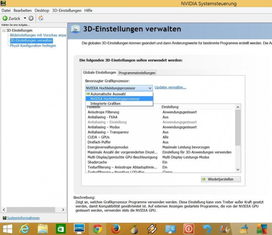Switch to Programmeinstellungen tab

coord(137,73)
